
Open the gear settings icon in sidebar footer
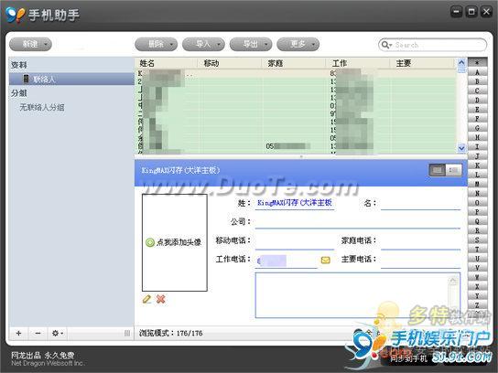[x=58, y=333]
